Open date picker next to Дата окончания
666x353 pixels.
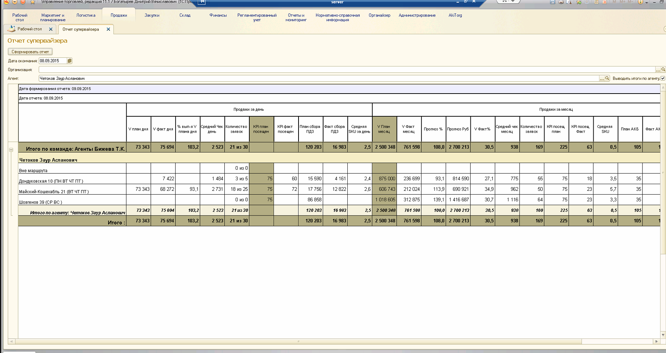[x=69, y=61]
